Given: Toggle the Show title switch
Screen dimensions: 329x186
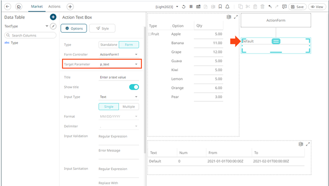Looking at the screenshot, I should pos(134,87).
